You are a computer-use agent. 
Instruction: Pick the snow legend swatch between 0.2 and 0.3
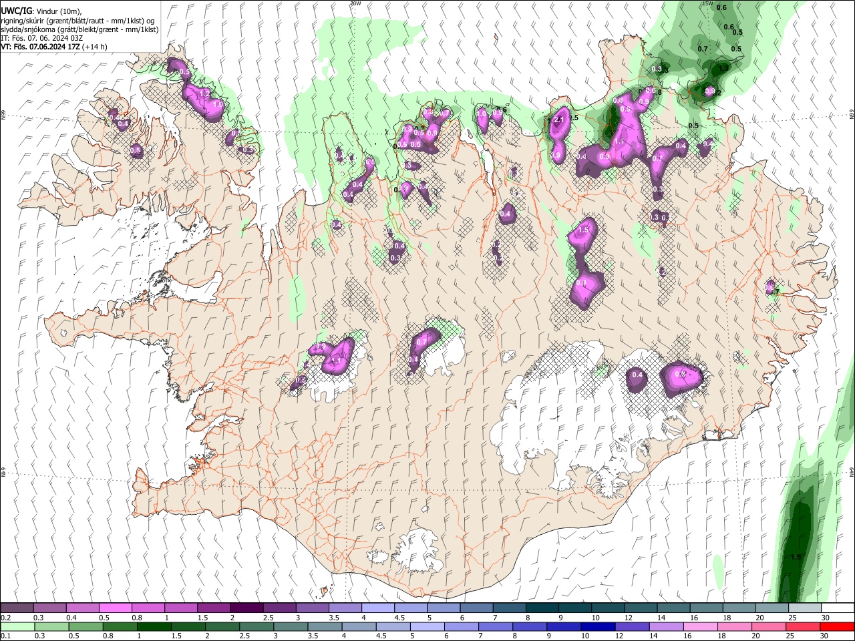(x=17, y=608)
